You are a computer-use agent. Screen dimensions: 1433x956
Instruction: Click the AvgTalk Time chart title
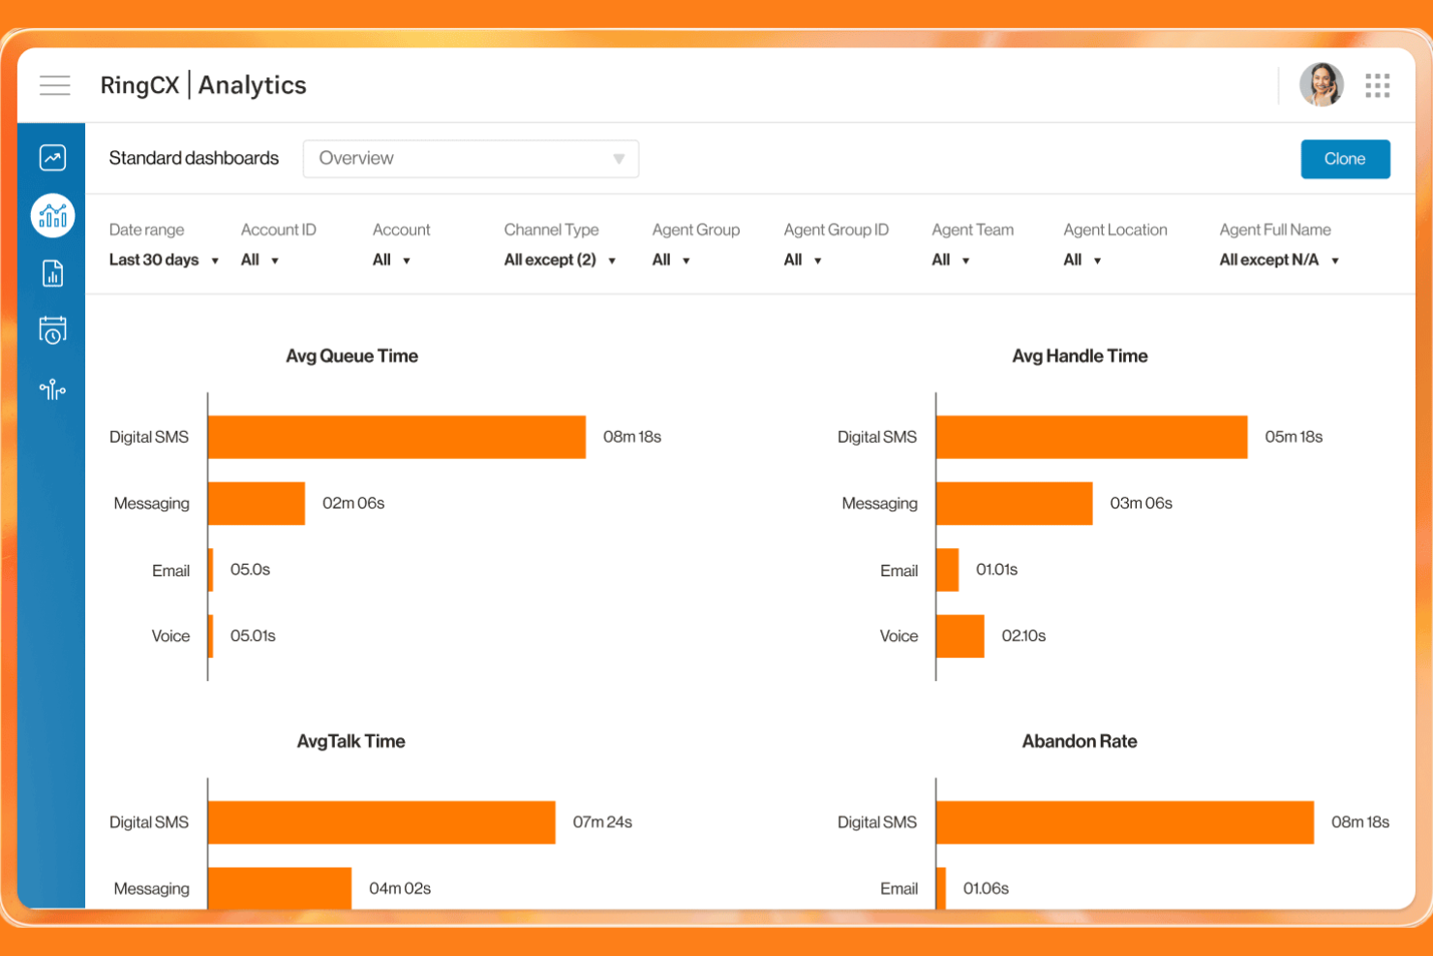coord(351,741)
